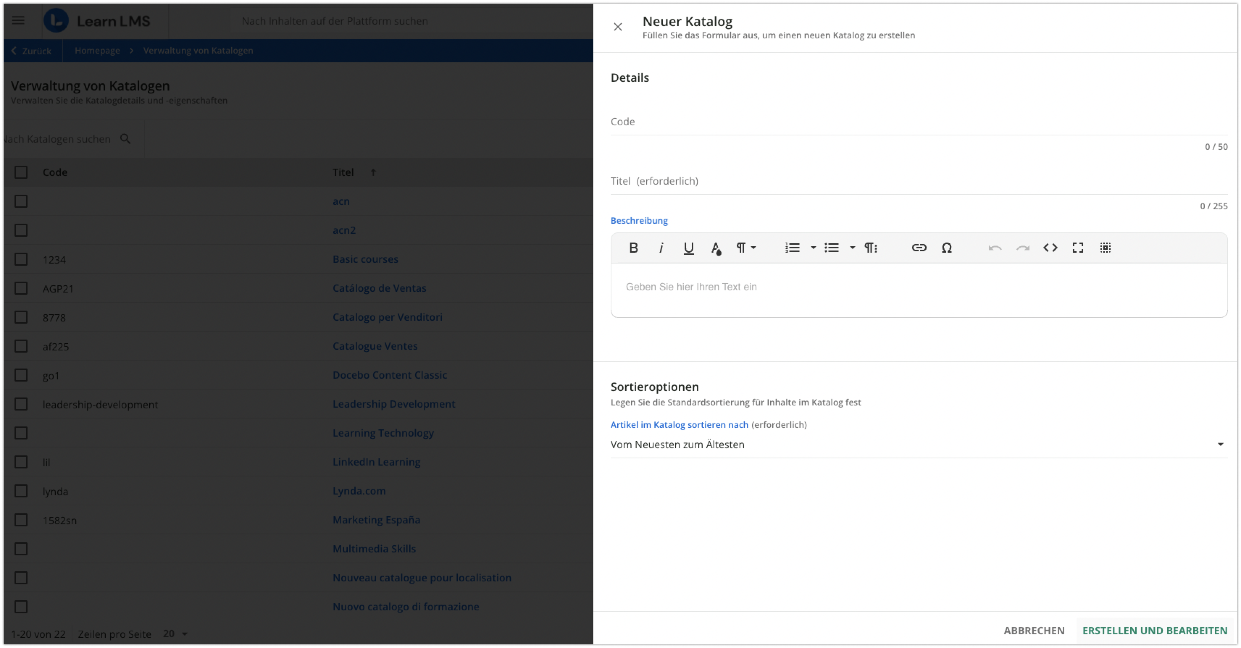Toggle fullscreen mode for editor
This screenshot has height=648, width=1241.
point(1078,248)
